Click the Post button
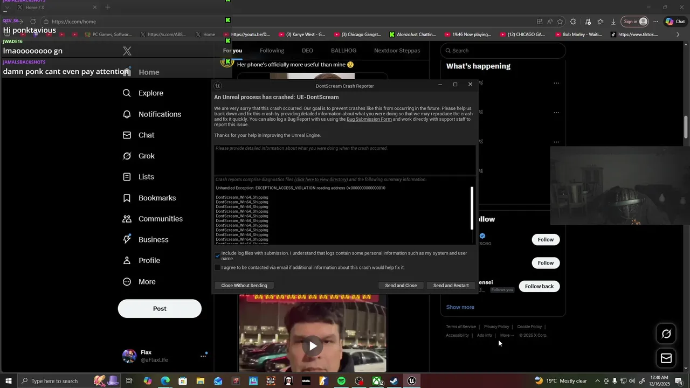The height and width of the screenshot is (388, 690). 160,309
